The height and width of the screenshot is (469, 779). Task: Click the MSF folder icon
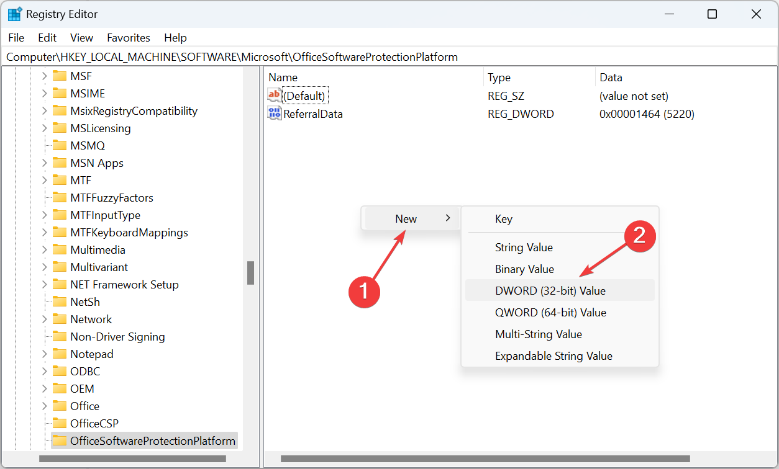coord(60,76)
